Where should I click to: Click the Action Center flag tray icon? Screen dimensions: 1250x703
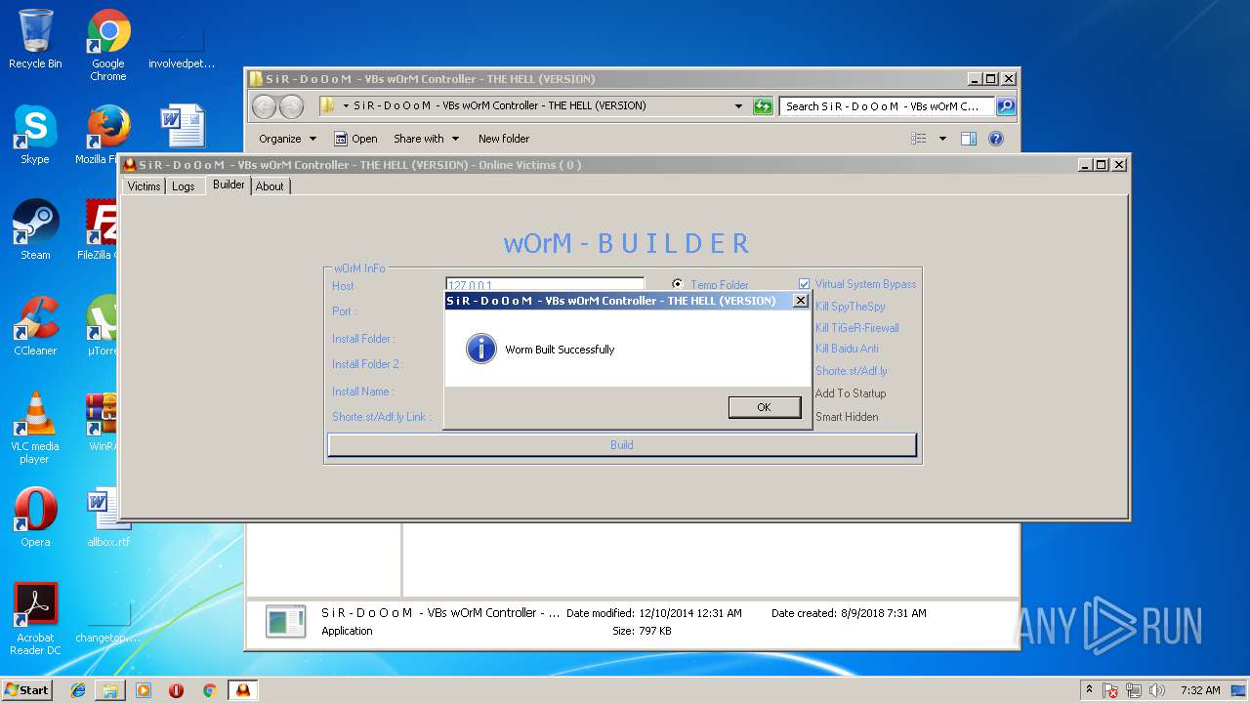pyautogui.click(x=1110, y=690)
